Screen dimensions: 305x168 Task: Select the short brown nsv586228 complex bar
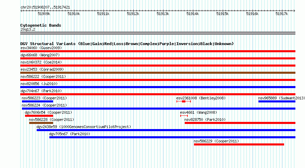(41, 123)
